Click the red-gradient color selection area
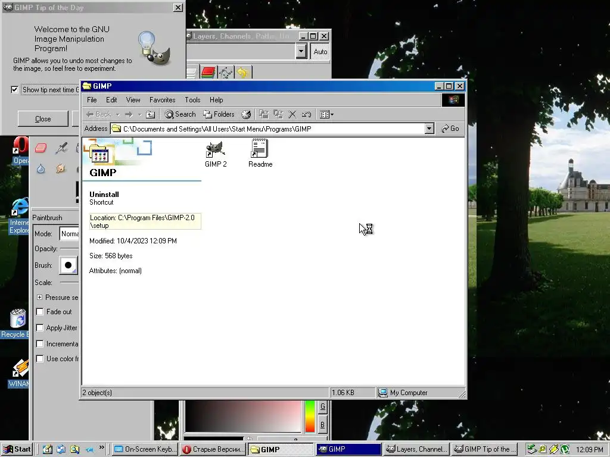610x457 pixels. coord(243,416)
